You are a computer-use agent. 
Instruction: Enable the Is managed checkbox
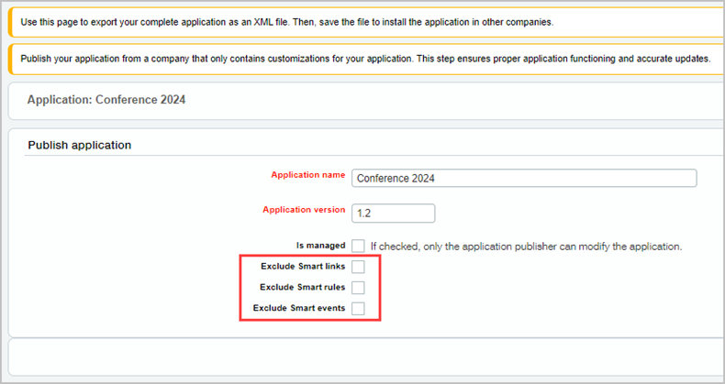358,246
